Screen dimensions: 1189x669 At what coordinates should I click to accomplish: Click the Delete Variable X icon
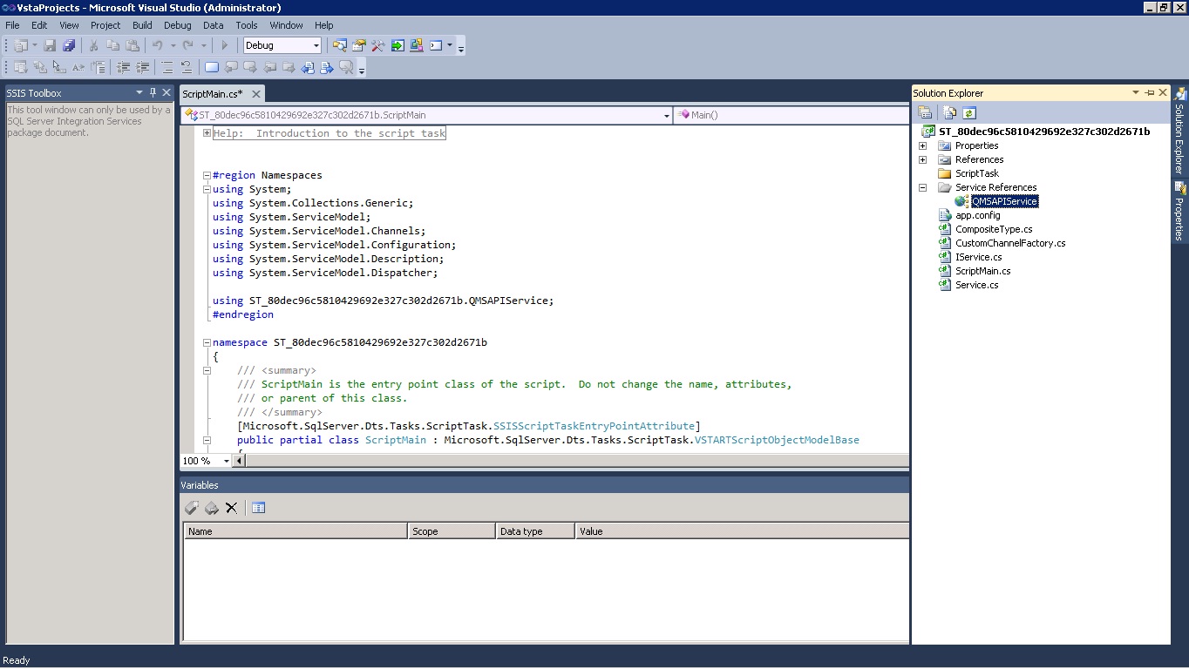[x=231, y=508]
